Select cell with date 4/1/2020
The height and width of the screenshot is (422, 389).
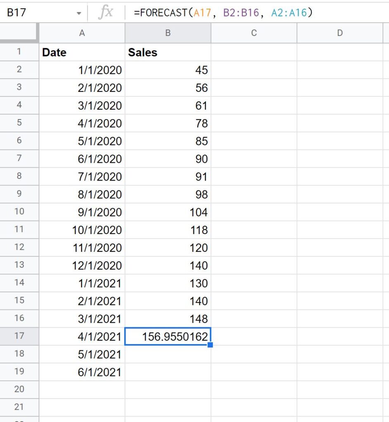(82, 123)
